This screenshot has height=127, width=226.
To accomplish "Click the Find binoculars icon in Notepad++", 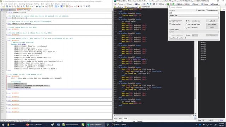I will click(x=37, y=6).
